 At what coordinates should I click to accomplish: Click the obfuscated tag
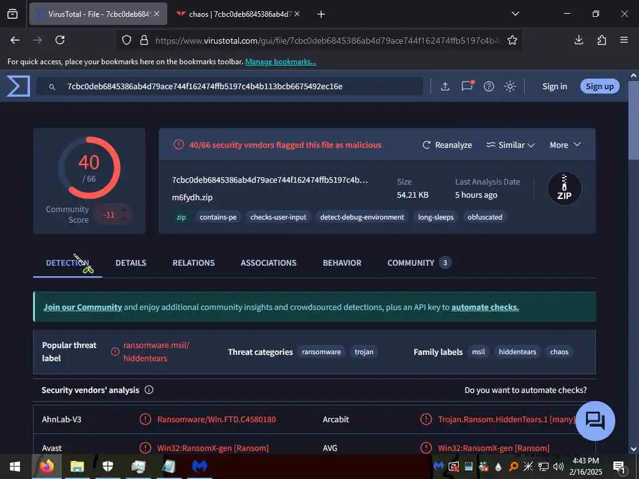click(x=485, y=217)
